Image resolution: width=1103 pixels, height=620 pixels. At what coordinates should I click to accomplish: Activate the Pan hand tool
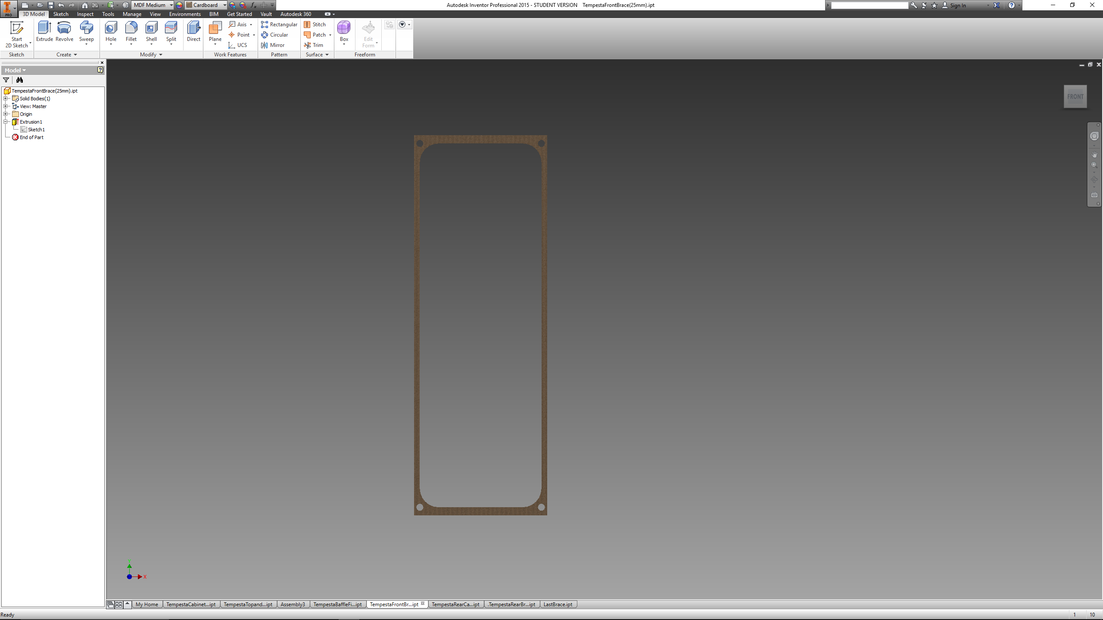(1094, 154)
